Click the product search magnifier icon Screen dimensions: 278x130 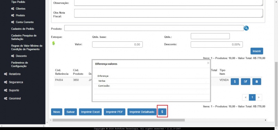[246, 28]
